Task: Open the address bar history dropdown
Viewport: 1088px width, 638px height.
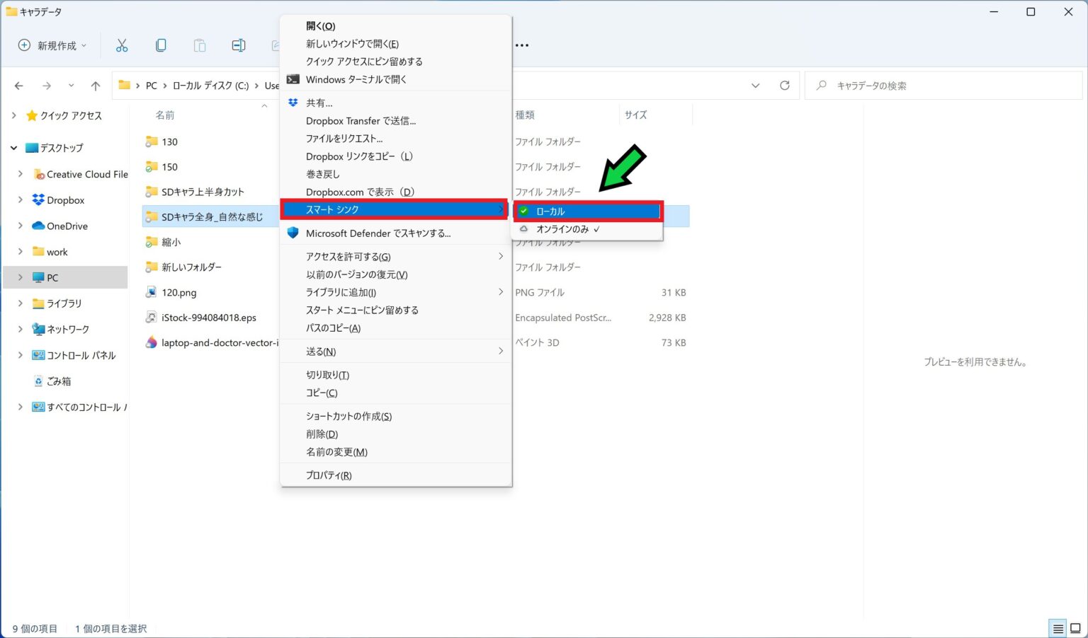Action: pos(755,85)
